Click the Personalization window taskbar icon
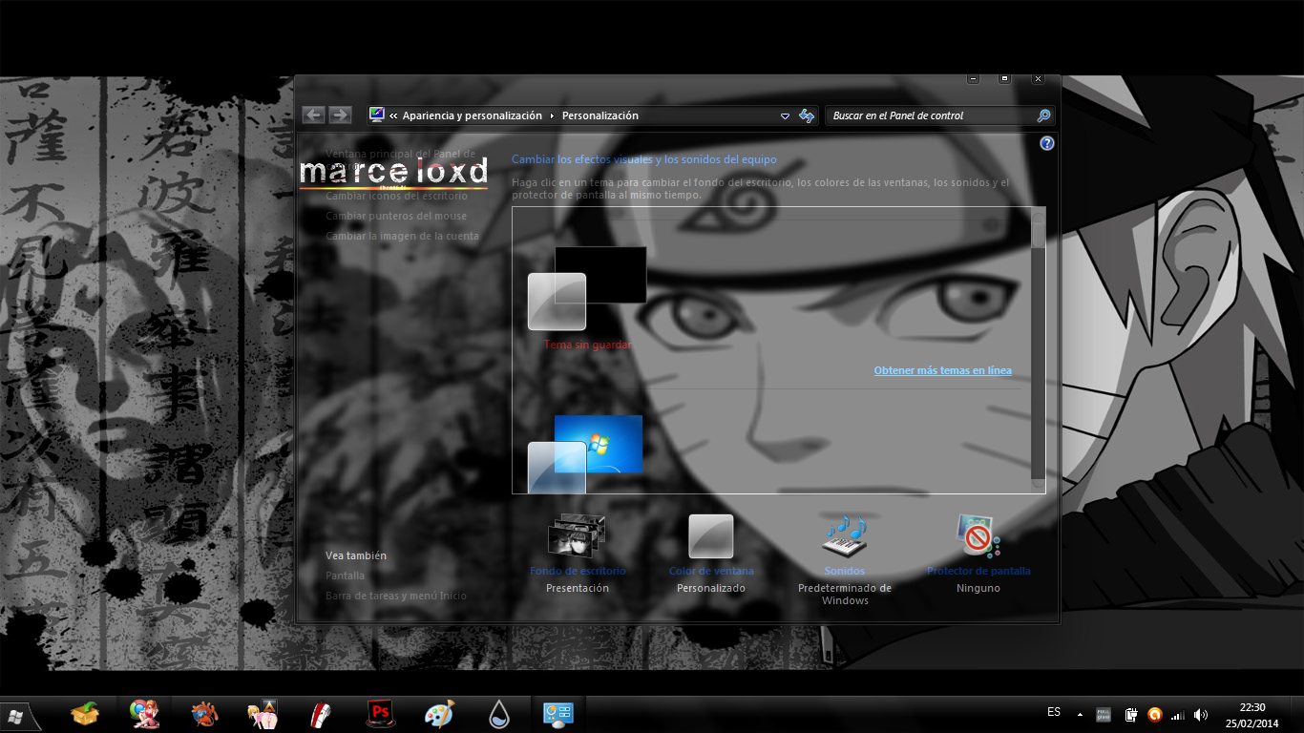This screenshot has height=733, width=1304. tap(557, 713)
